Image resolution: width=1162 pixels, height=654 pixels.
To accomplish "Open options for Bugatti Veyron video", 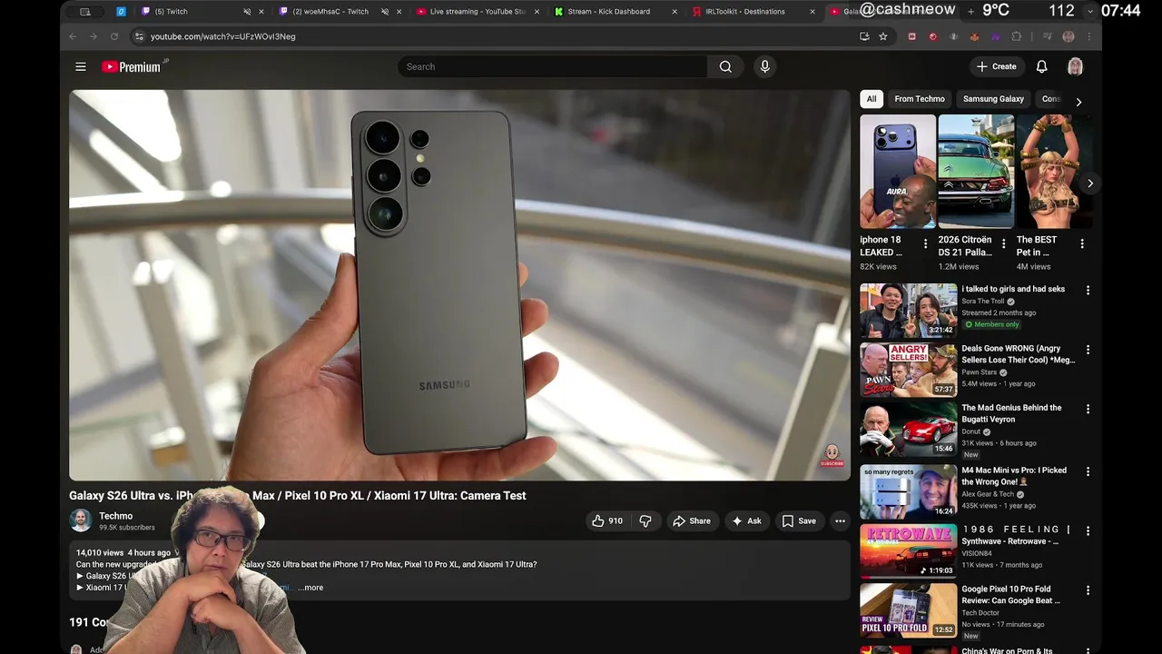I will [x=1088, y=409].
